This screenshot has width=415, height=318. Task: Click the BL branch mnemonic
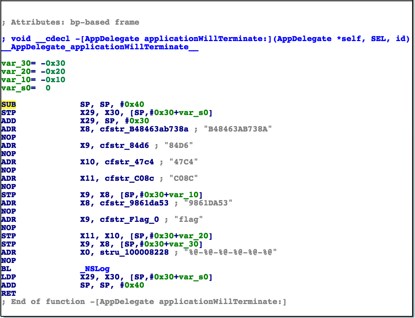(6, 269)
